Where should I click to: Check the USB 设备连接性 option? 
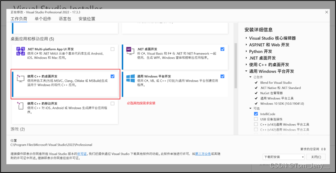(x=256, y=119)
